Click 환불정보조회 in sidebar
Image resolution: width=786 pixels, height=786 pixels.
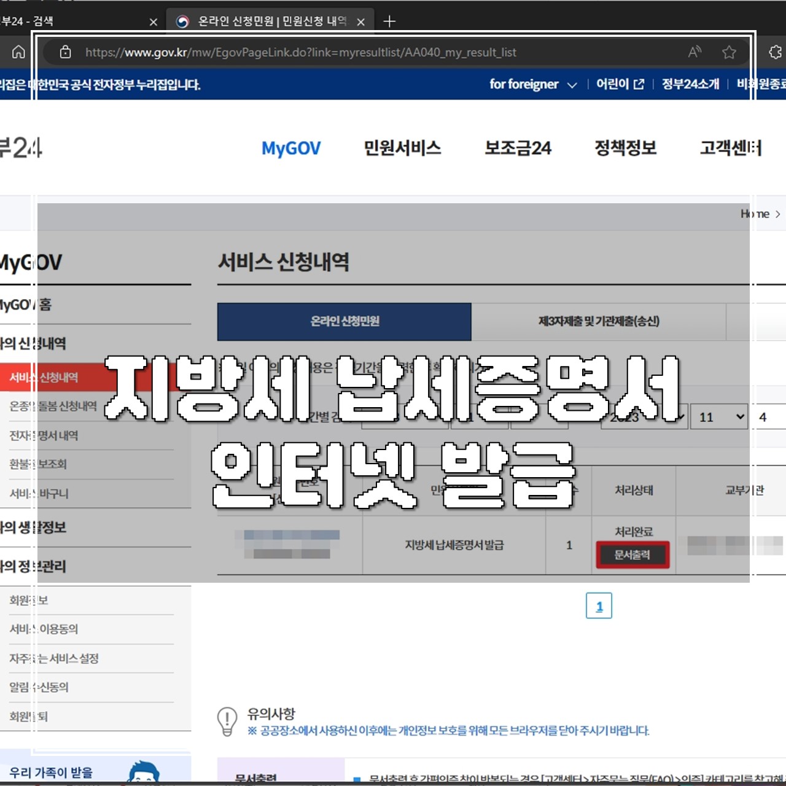coord(38,464)
